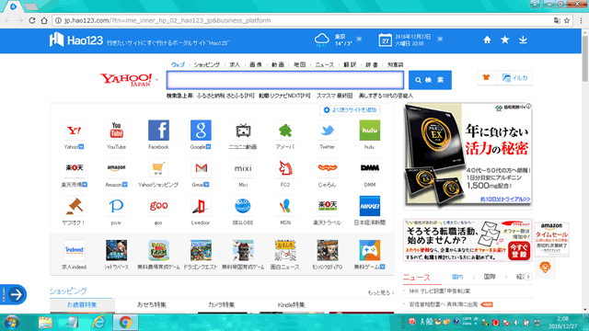The width and height of the screenshot is (589, 331).
Task: Click the イルカ button
Action: click(515, 77)
